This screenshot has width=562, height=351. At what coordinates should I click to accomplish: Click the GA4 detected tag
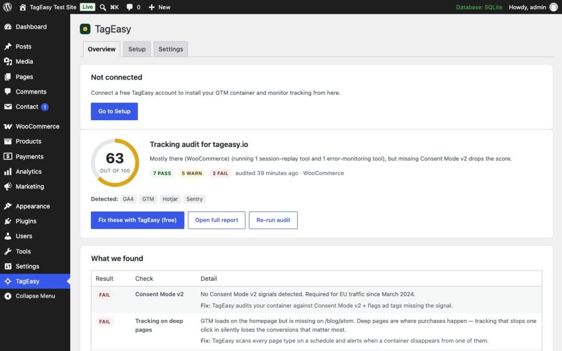coord(128,199)
